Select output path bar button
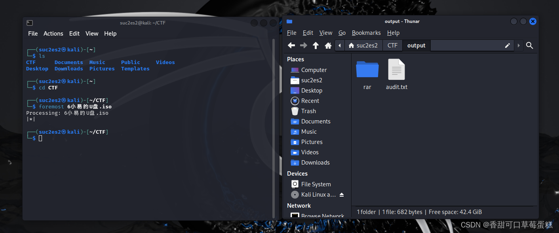 (x=416, y=45)
